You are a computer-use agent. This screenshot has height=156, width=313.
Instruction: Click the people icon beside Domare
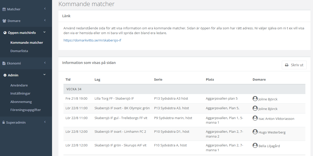click(4, 21)
